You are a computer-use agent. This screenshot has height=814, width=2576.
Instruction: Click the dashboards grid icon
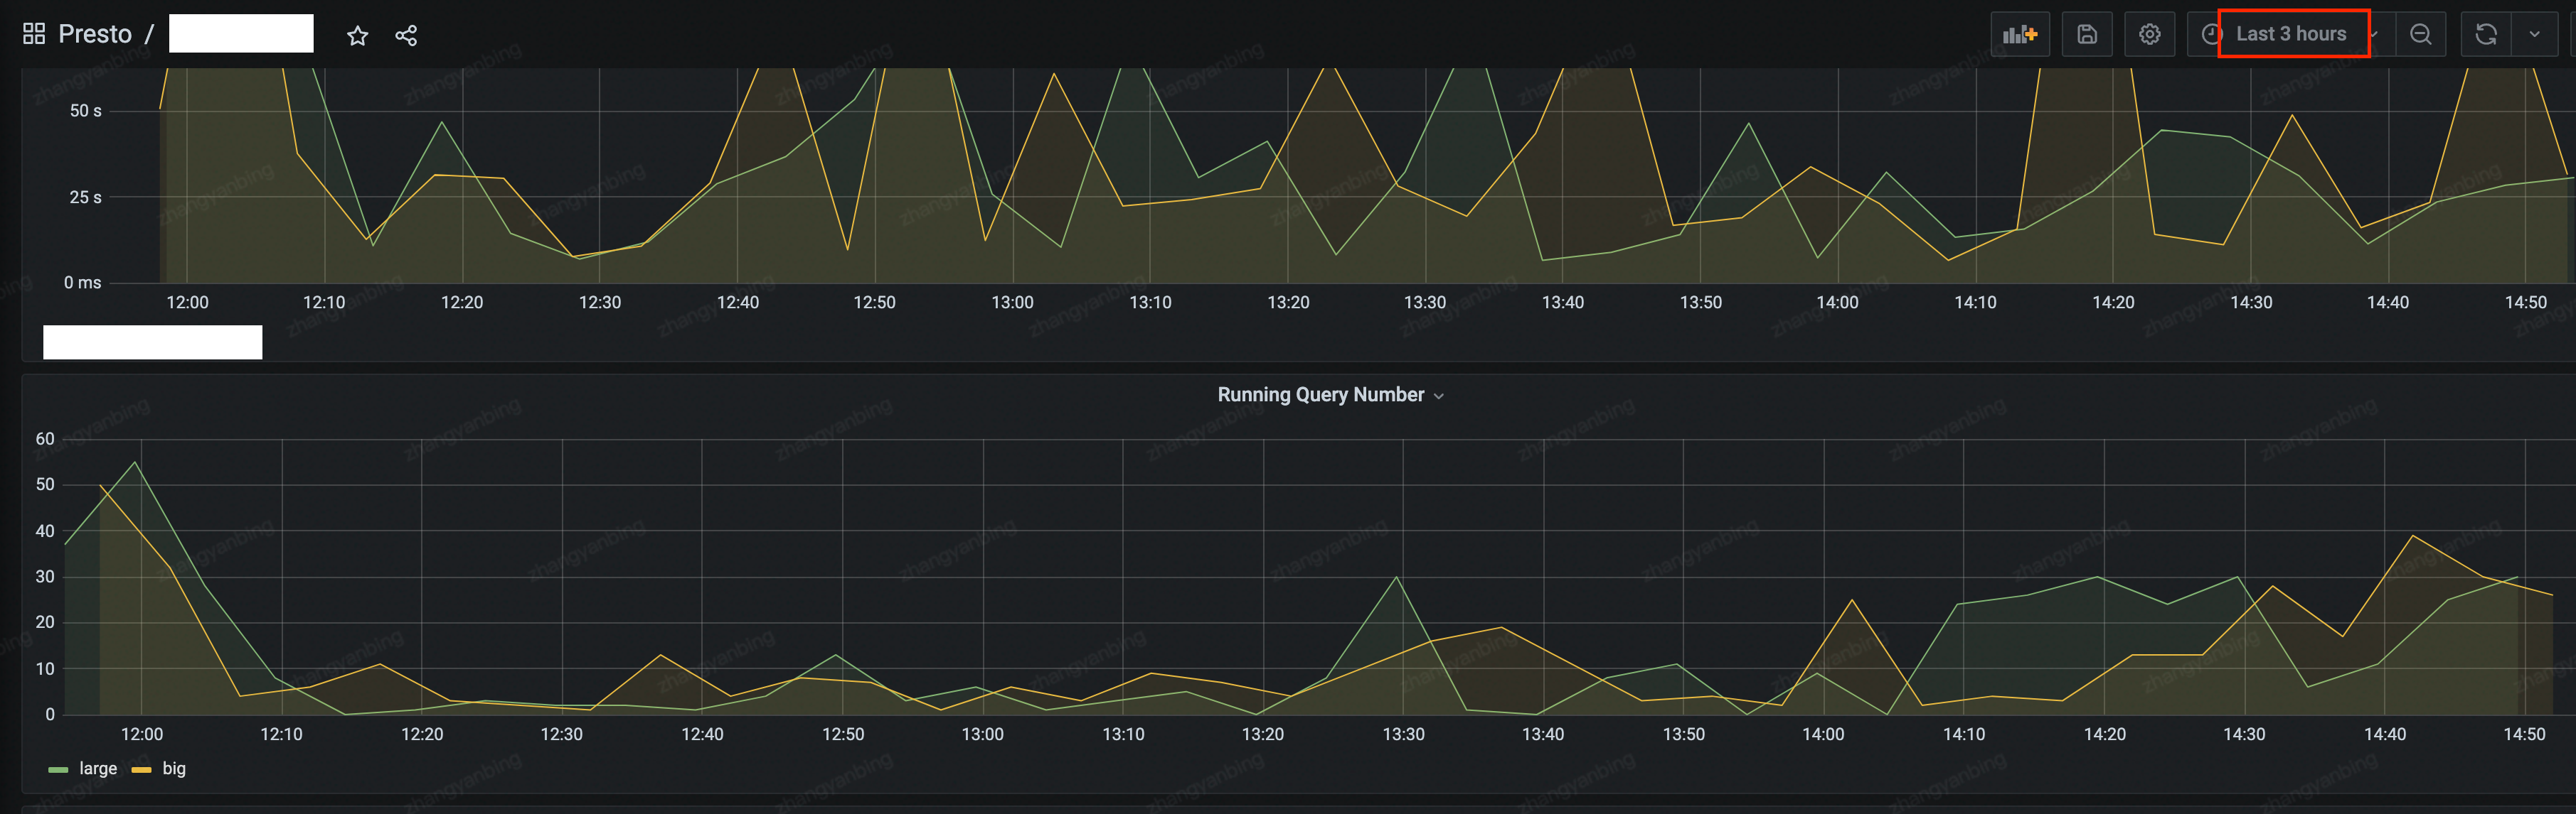[x=34, y=34]
